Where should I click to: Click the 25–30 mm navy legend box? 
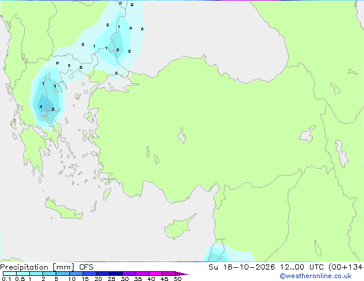coord(115,274)
